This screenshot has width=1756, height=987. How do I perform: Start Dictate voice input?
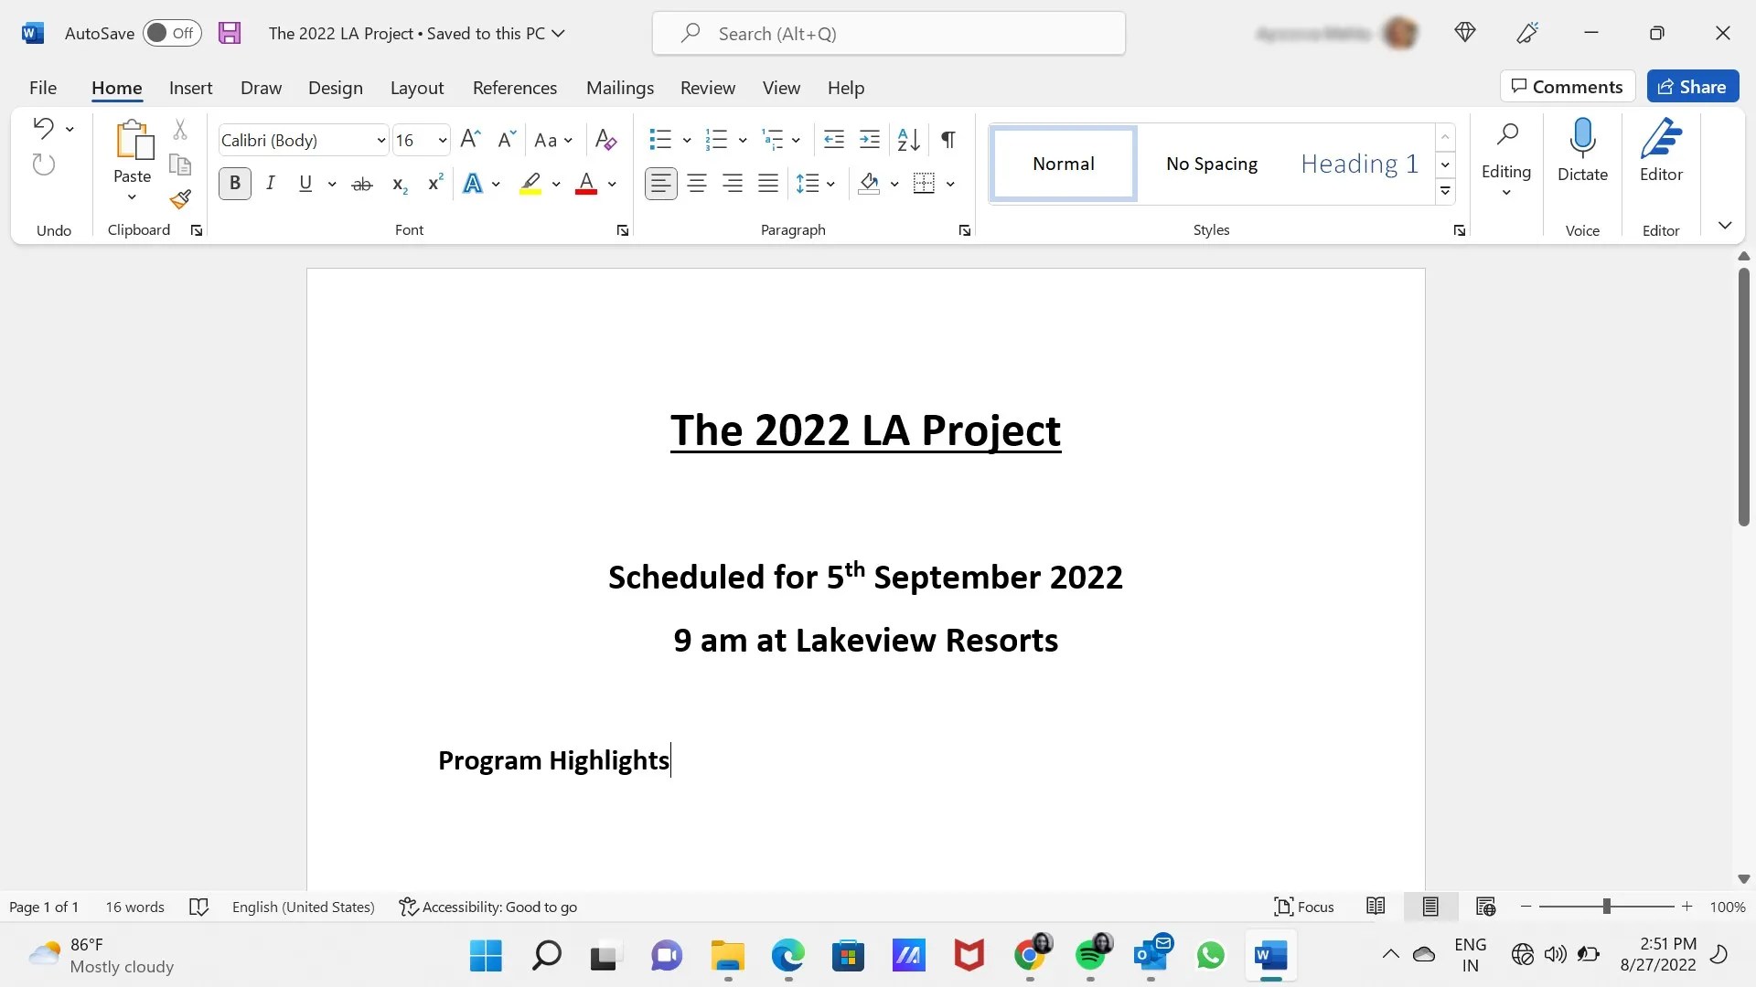1582,151
